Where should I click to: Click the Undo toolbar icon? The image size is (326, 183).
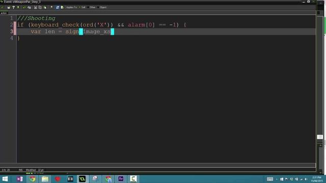(x=24, y=7)
